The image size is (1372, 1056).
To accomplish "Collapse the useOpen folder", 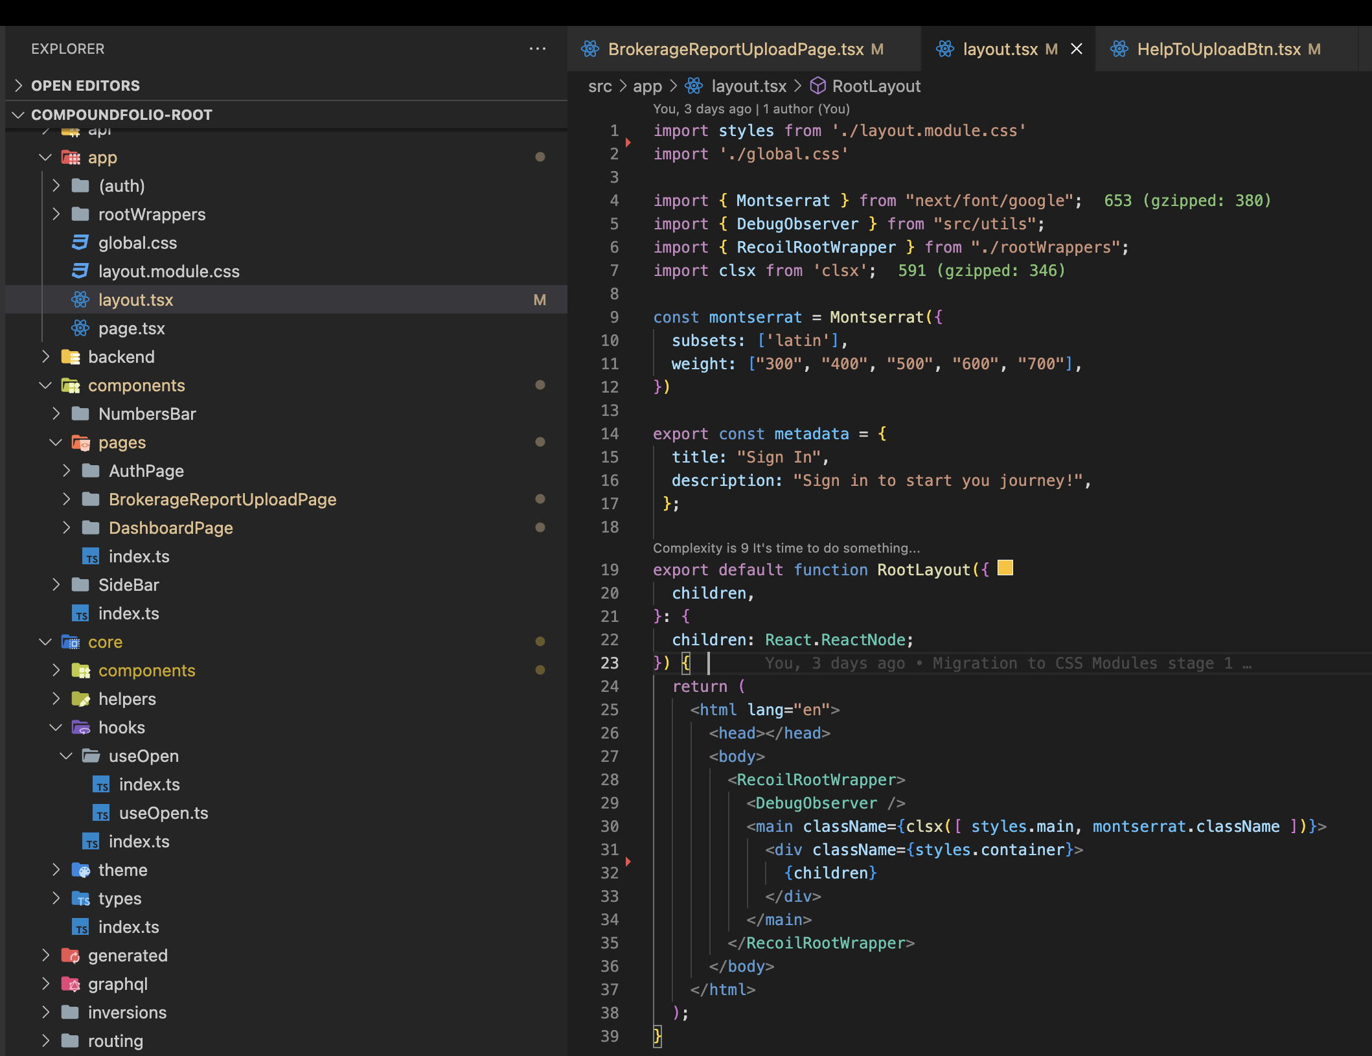I will tap(65, 755).
